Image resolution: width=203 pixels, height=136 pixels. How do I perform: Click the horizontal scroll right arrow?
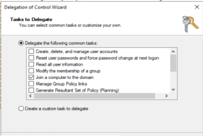167,96
